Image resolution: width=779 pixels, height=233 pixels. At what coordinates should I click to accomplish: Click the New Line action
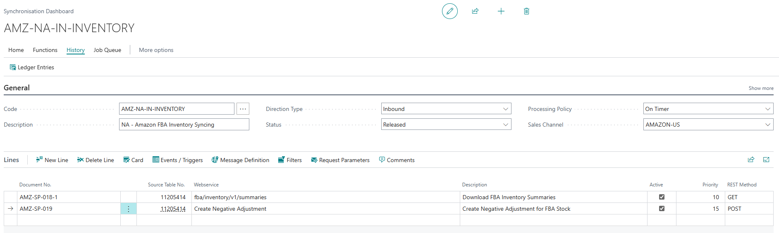(x=52, y=160)
